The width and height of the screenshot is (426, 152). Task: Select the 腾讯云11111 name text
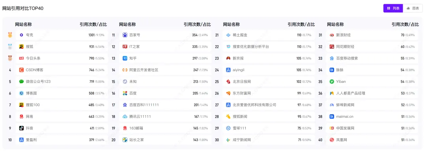tap(140, 117)
